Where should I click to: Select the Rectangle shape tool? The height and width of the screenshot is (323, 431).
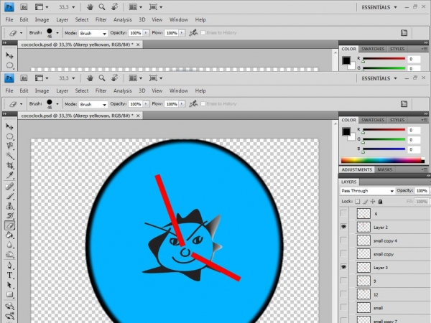pos(9,295)
